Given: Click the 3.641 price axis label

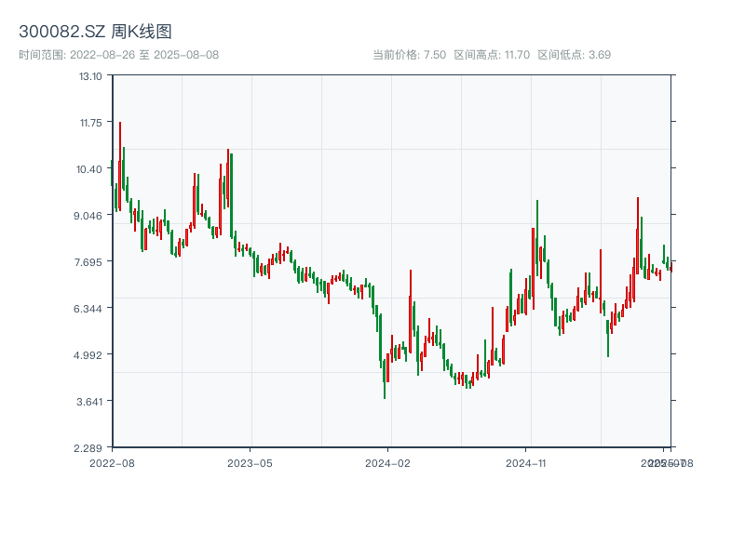Looking at the screenshot, I should pos(89,402).
